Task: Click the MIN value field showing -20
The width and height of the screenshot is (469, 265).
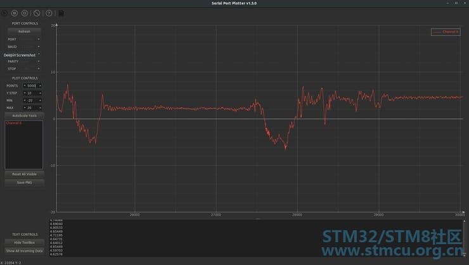Action: pyautogui.click(x=32, y=101)
